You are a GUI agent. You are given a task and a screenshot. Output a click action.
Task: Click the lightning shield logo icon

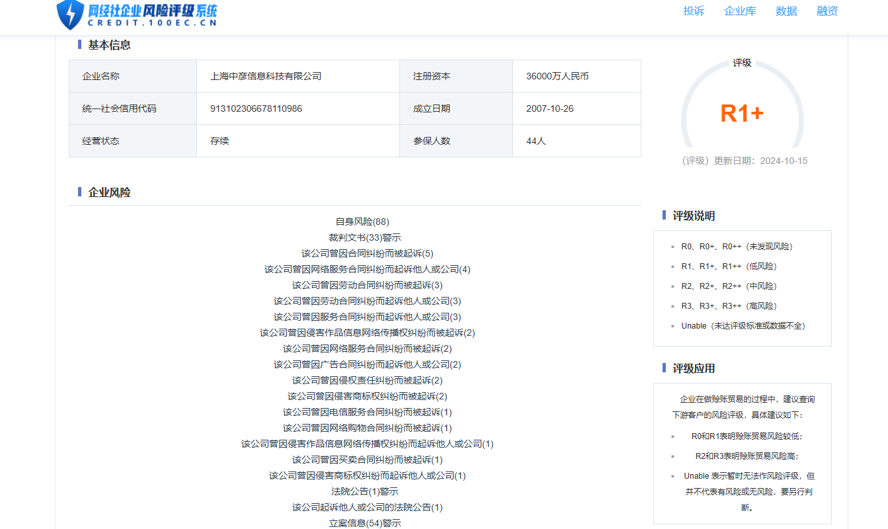(69, 15)
